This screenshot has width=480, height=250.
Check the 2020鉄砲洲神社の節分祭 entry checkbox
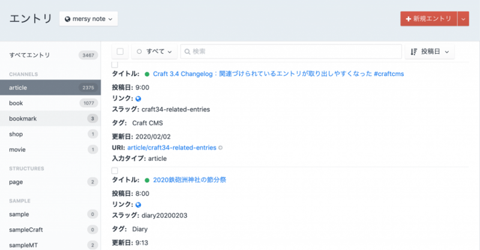115,171
